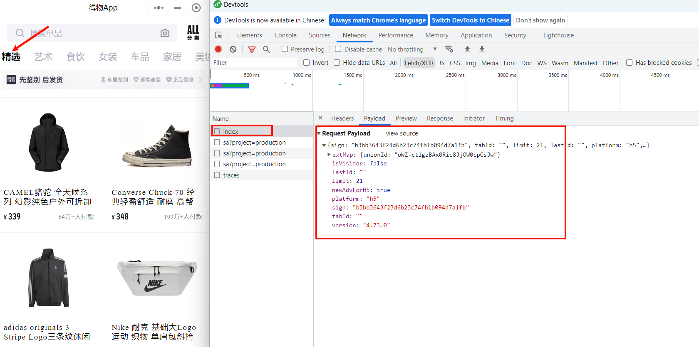Image resolution: width=699 pixels, height=347 pixels.
Task: Collapse the Request Payload section
Action: click(319, 133)
